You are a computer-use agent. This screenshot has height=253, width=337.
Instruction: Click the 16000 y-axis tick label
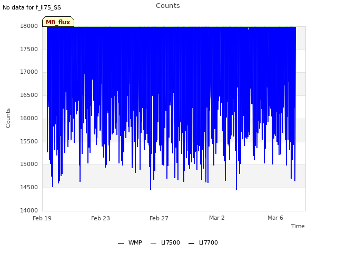tap(29, 118)
